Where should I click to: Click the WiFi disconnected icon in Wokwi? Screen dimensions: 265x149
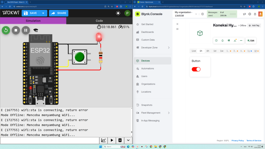36,30
